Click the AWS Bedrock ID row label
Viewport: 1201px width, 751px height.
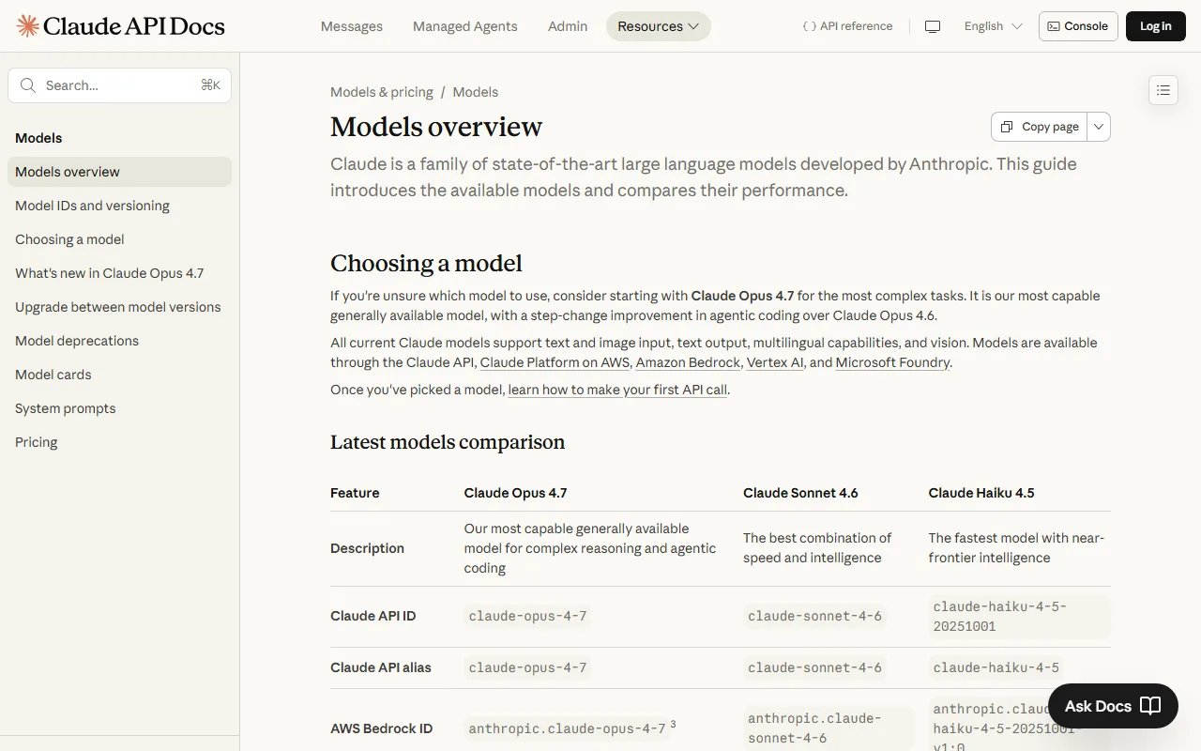(x=381, y=728)
